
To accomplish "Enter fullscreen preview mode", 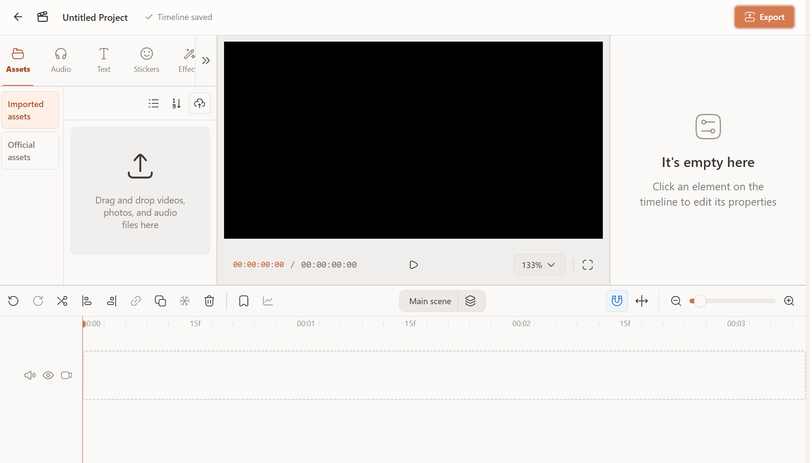I will (588, 265).
